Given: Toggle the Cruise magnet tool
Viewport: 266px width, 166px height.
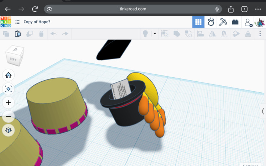Looking at the screenshot, I should tap(224, 34).
